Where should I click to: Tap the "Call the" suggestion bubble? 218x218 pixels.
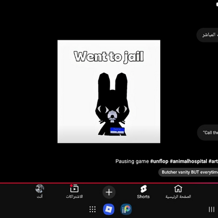208,132
